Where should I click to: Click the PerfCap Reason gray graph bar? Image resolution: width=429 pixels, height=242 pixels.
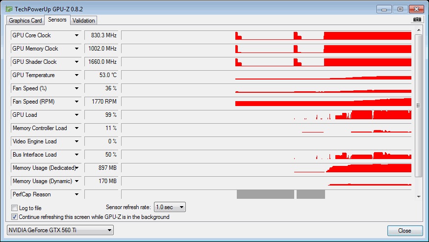coord(265,194)
